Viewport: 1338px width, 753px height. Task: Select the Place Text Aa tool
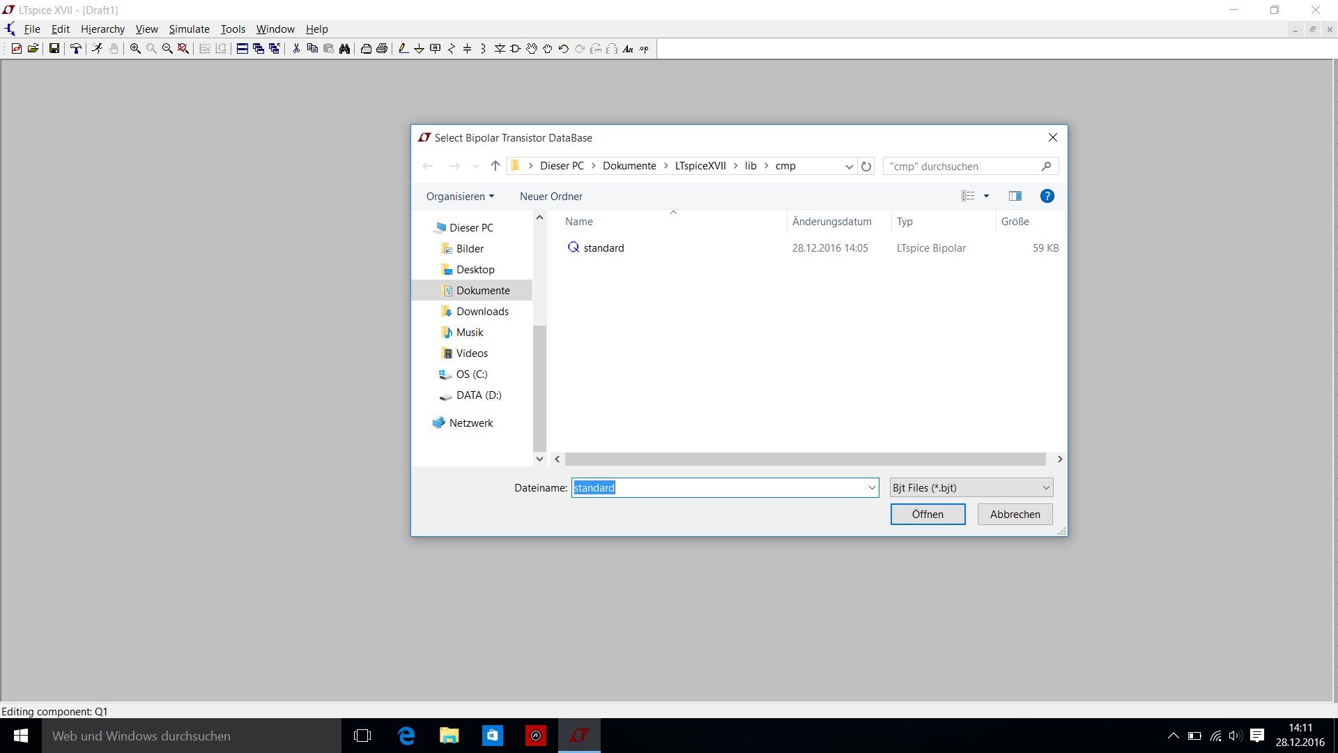click(x=628, y=49)
